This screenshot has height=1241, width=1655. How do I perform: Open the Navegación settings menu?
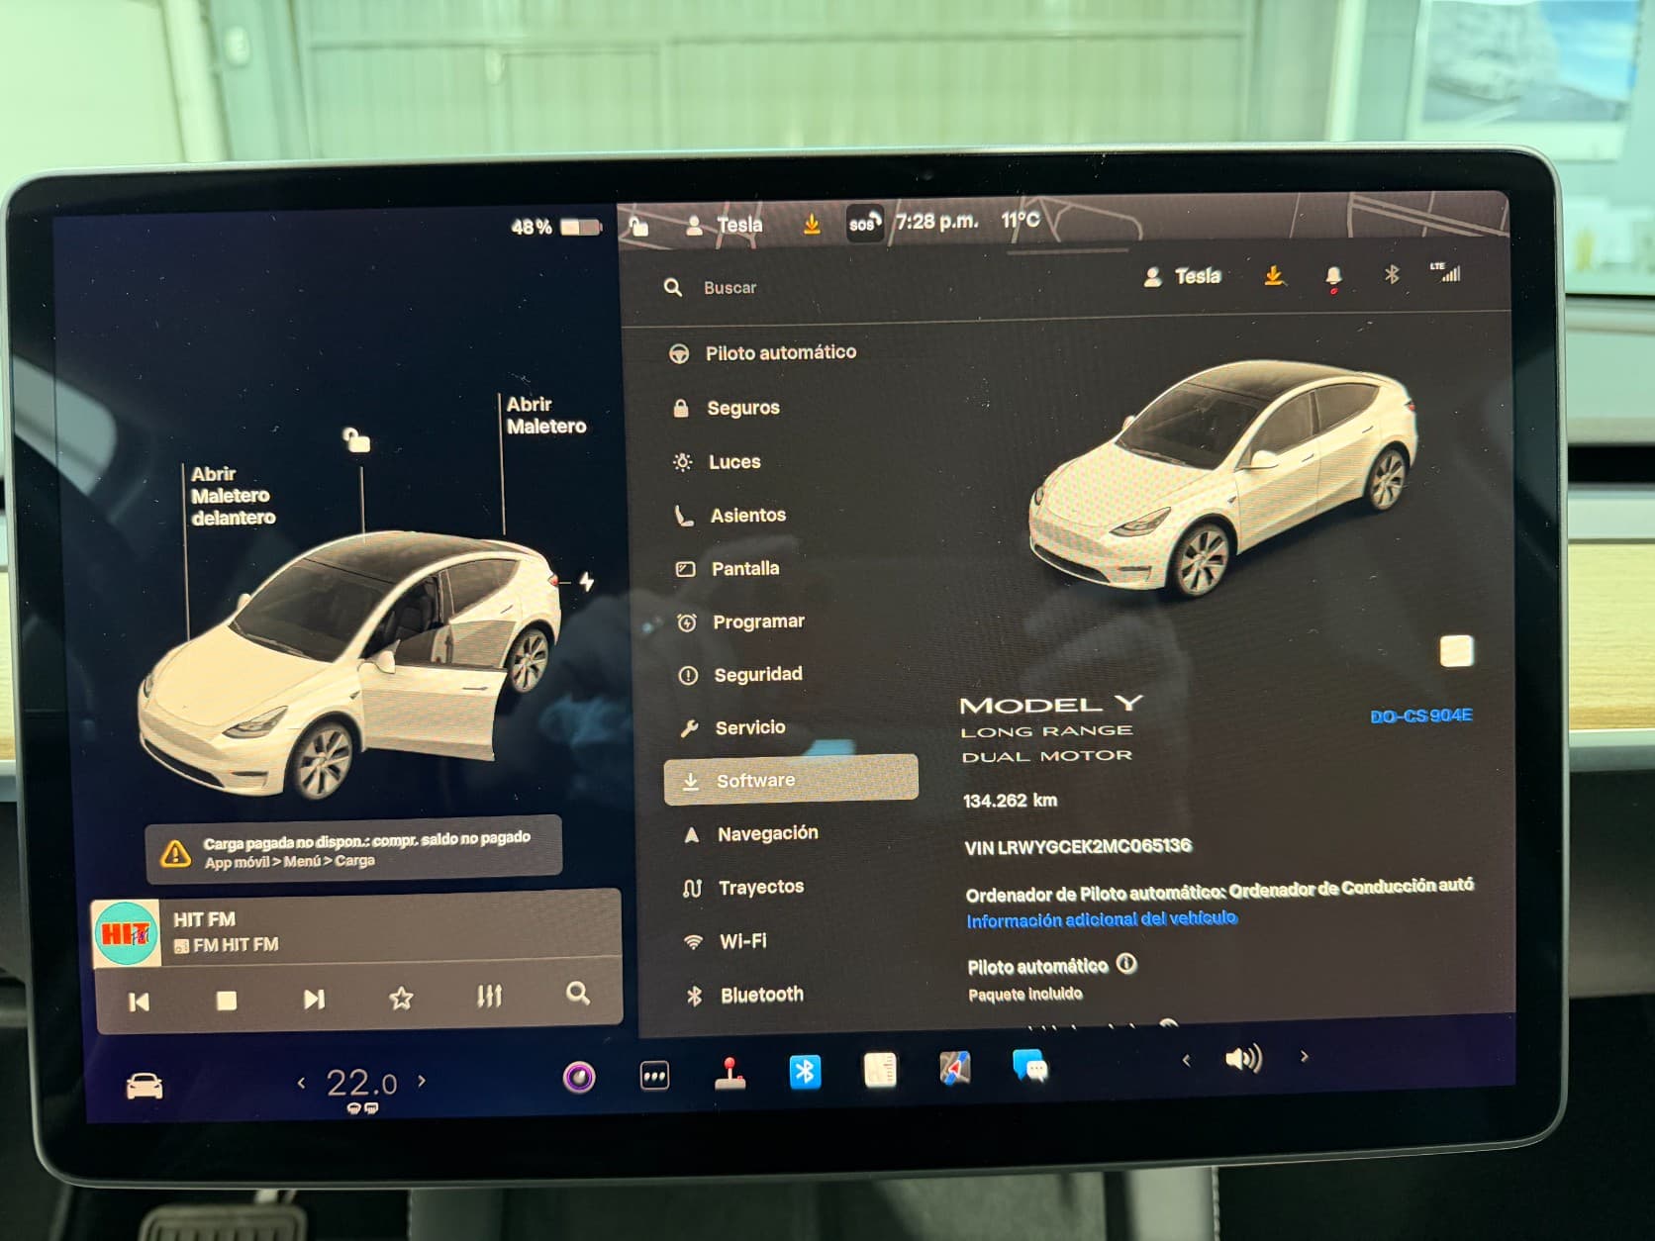767,833
